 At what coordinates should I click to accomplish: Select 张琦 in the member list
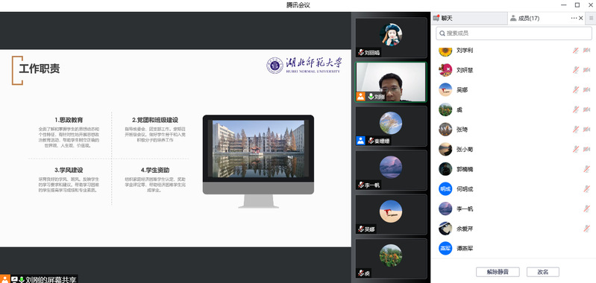click(x=513, y=130)
